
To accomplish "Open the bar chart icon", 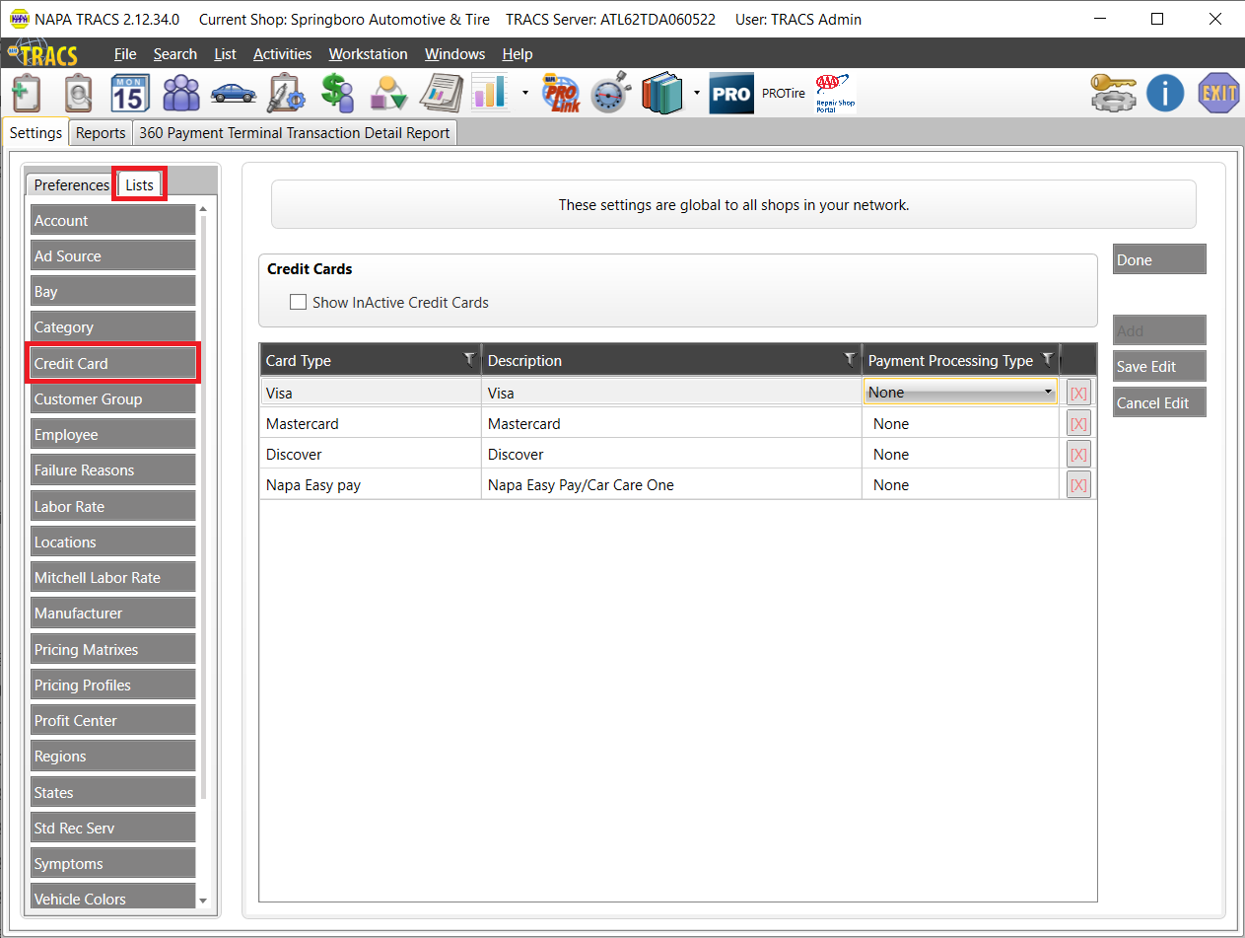I will (x=490, y=94).
